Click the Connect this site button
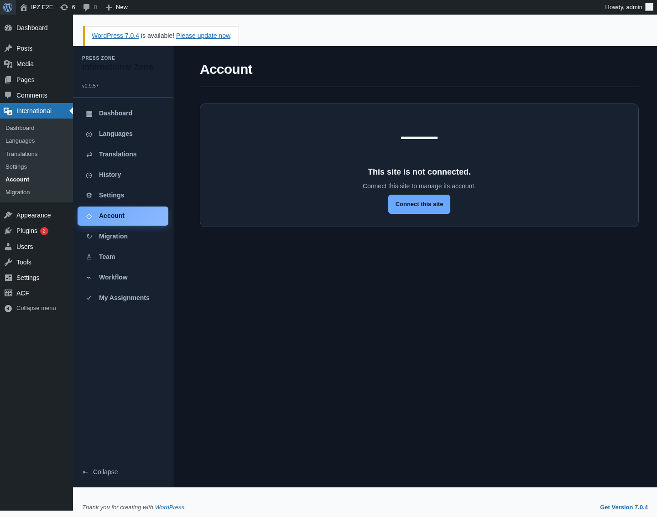657x517 pixels. coord(419,204)
